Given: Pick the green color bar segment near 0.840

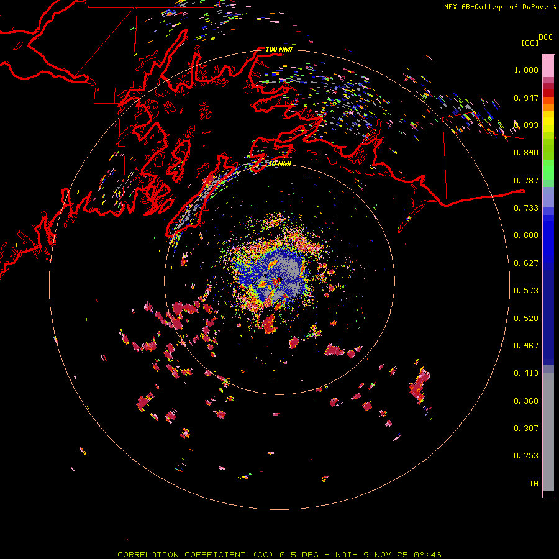Looking at the screenshot, I should [548, 149].
